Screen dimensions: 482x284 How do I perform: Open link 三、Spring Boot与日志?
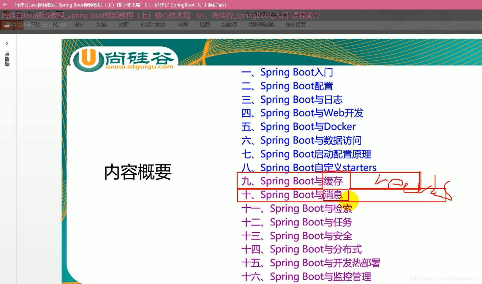292,100
